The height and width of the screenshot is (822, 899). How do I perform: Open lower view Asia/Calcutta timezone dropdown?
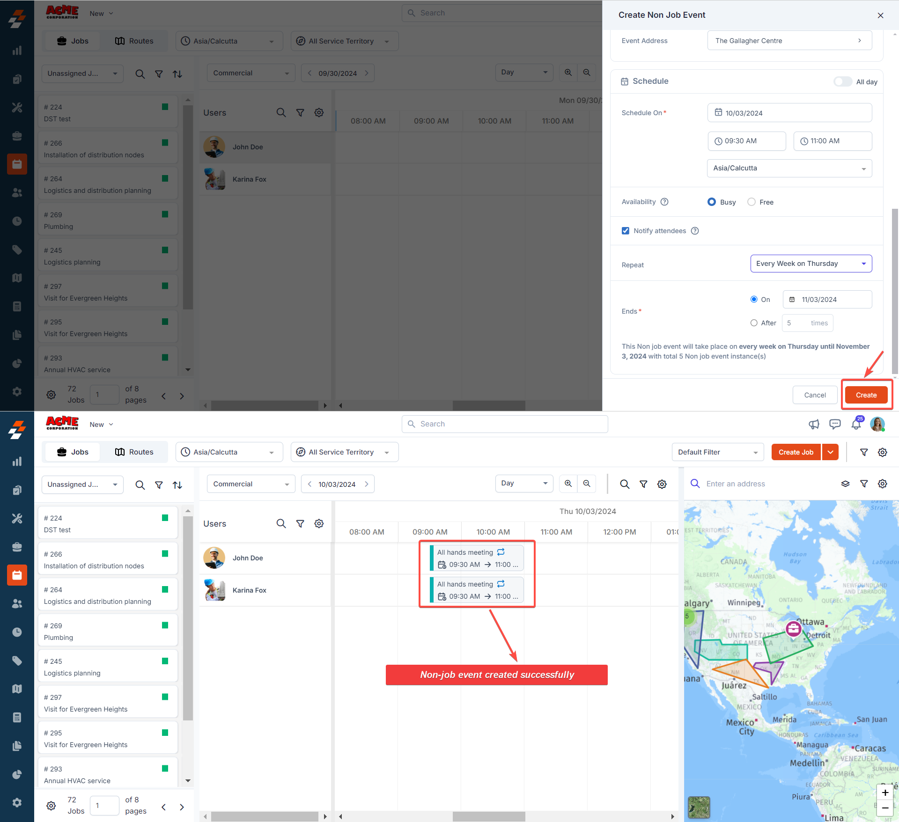pyautogui.click(x=229, y=452)
